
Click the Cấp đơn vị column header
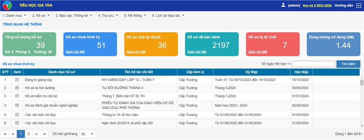[x=195, y=72]
